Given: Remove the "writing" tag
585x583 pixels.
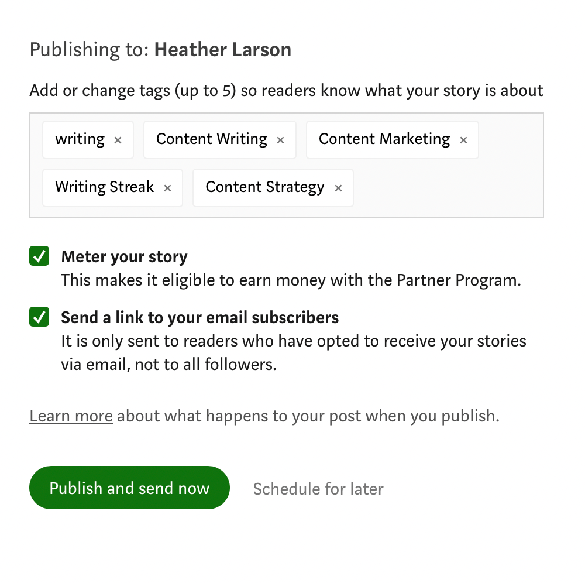Looking at the screenshot, I should (118, 140).
